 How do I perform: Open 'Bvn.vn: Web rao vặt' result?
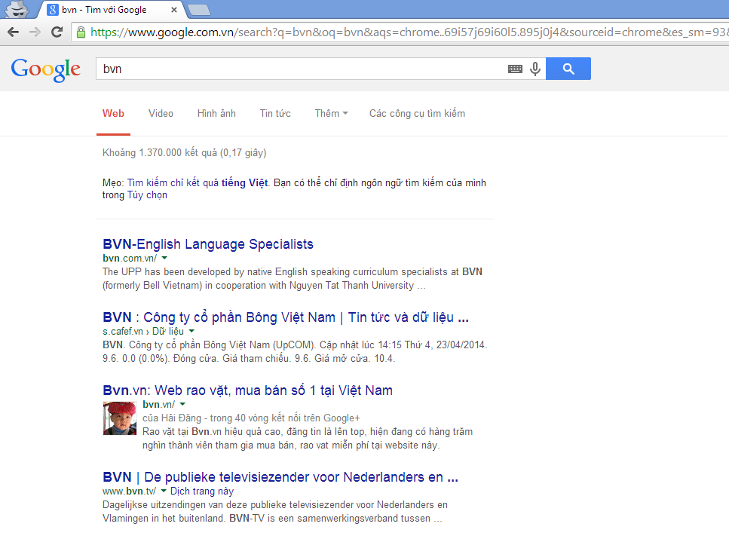pyautogui.click(x=247, y=390)
